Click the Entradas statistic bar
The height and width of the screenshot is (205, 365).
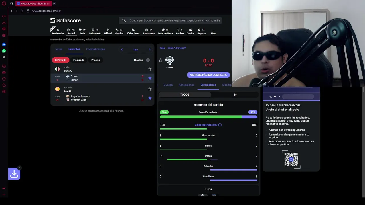208,170
